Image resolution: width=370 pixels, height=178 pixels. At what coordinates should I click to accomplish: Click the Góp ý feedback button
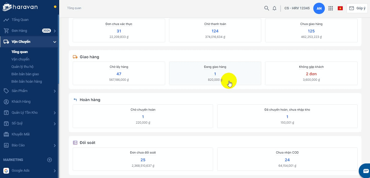[357, 8]
